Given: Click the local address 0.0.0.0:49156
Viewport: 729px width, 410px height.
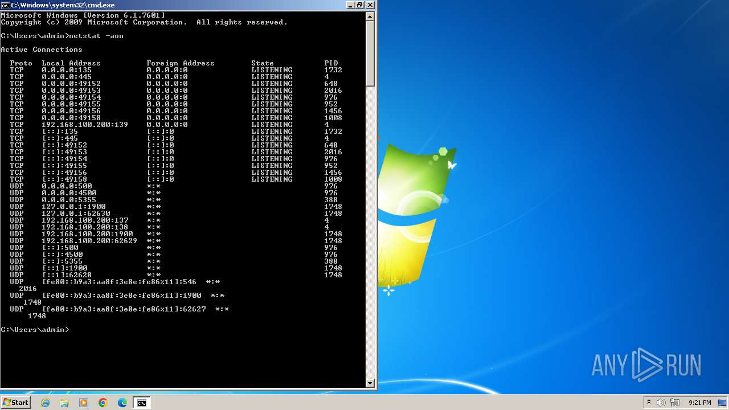Looking at the screenshot, I should [71, 111].
